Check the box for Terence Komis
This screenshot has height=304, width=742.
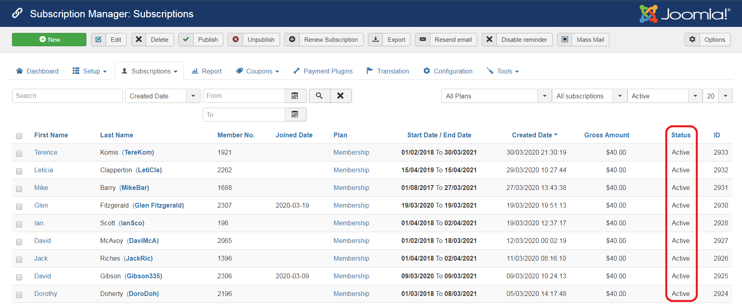(19, 153)
